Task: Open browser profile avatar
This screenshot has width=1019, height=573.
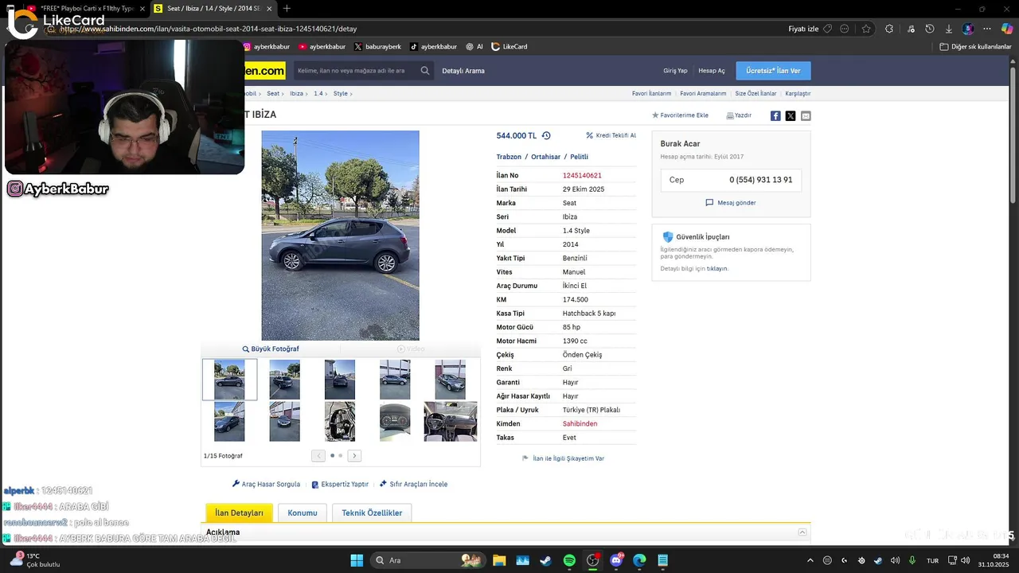Action: (968, 29)
